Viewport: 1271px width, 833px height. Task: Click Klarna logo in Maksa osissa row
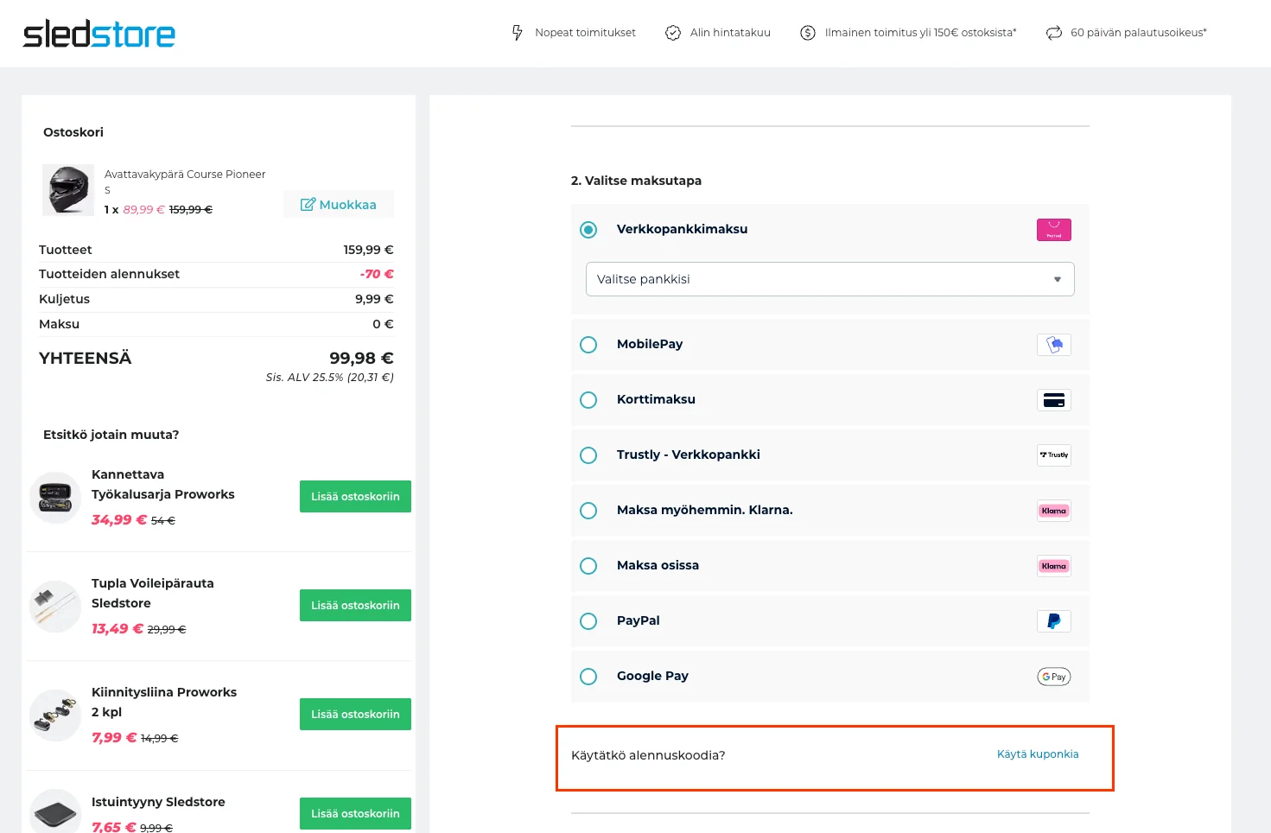(x=1054, y=566)
